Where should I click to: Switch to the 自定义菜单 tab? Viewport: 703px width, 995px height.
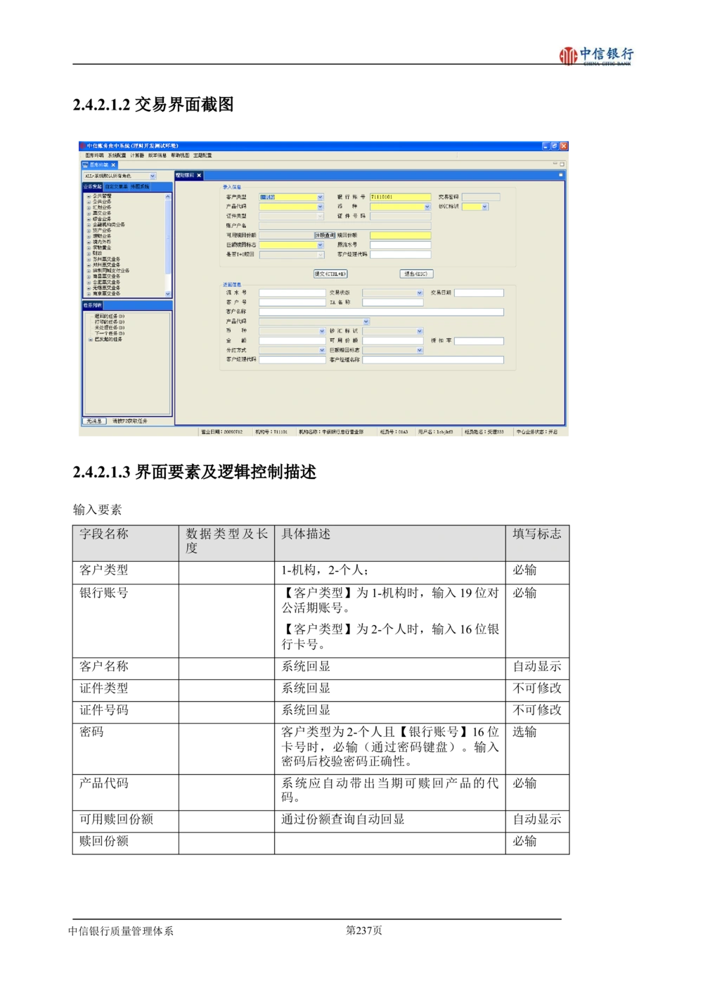116,187
